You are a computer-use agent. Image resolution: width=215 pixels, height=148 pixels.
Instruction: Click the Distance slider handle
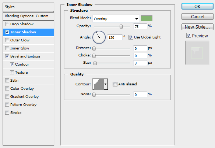tap(94, 48)
